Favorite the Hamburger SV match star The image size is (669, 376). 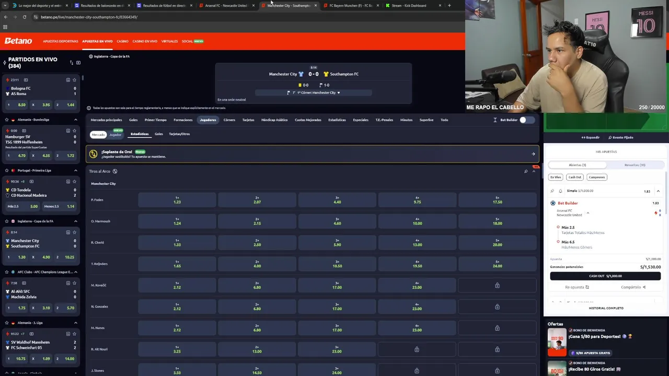click(x=74, y=131)
